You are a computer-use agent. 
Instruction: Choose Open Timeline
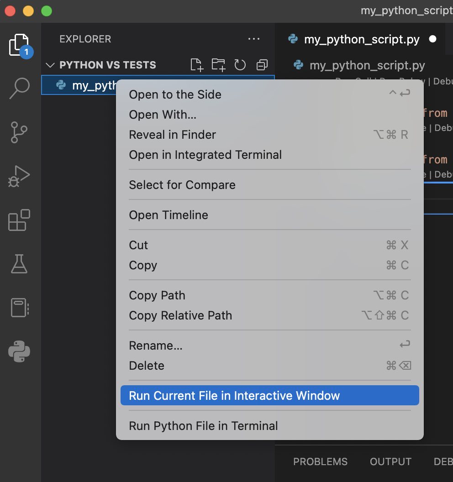(x=270, y=215)
